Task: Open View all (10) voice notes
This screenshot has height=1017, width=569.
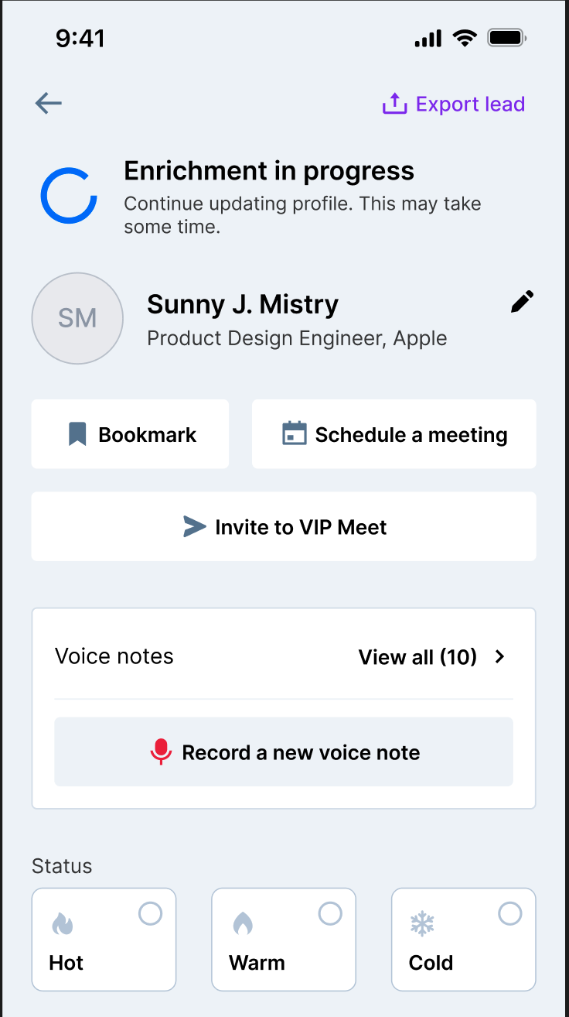Action: click(417, 657)
